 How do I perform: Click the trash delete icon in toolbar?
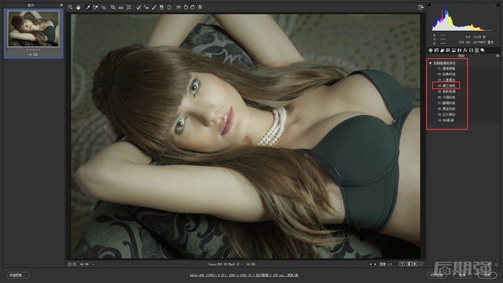pyautogui.click(x=200, y=7)
